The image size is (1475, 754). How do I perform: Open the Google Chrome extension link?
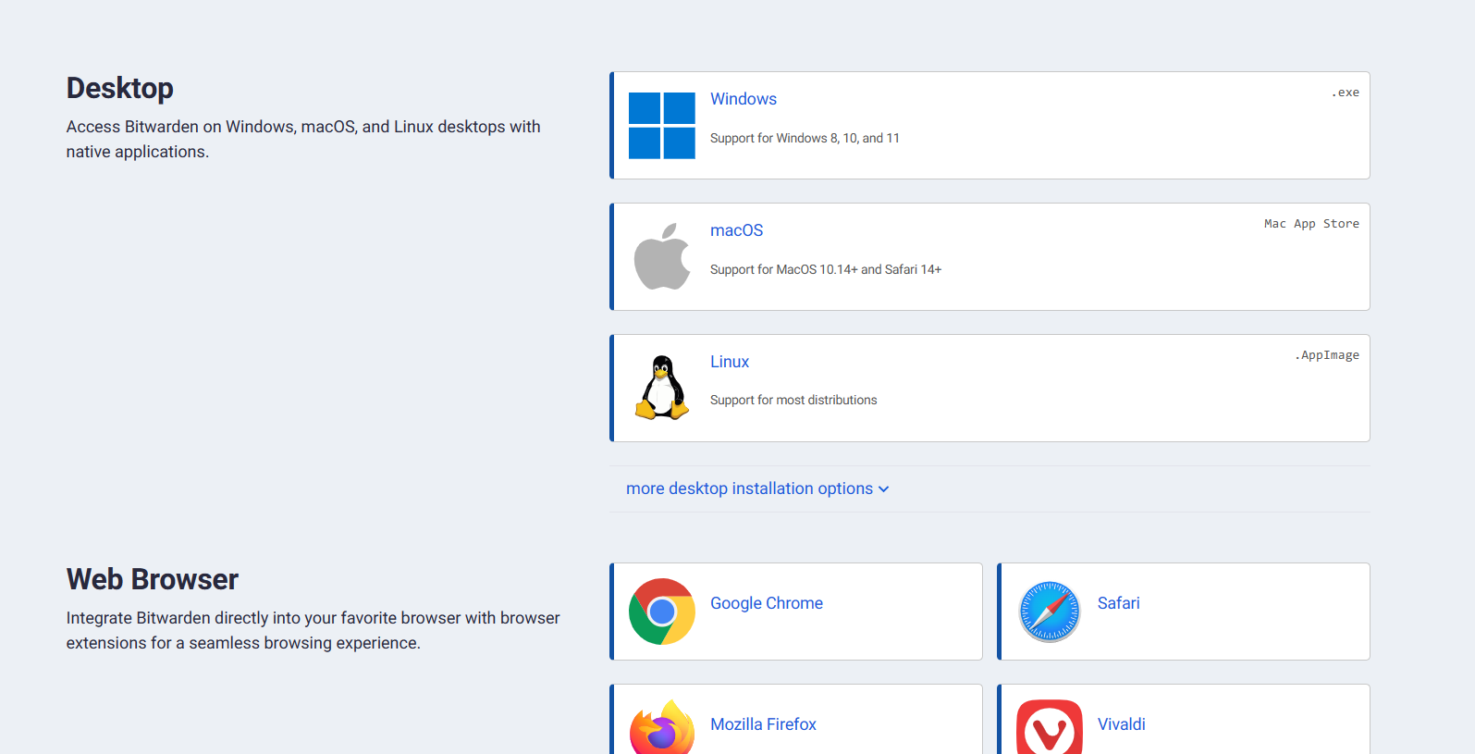tap(767, 603)
